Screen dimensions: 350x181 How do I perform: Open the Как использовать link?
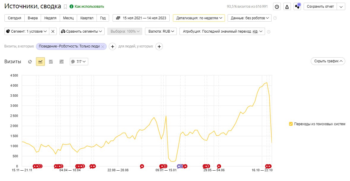[x=89, y=7]
